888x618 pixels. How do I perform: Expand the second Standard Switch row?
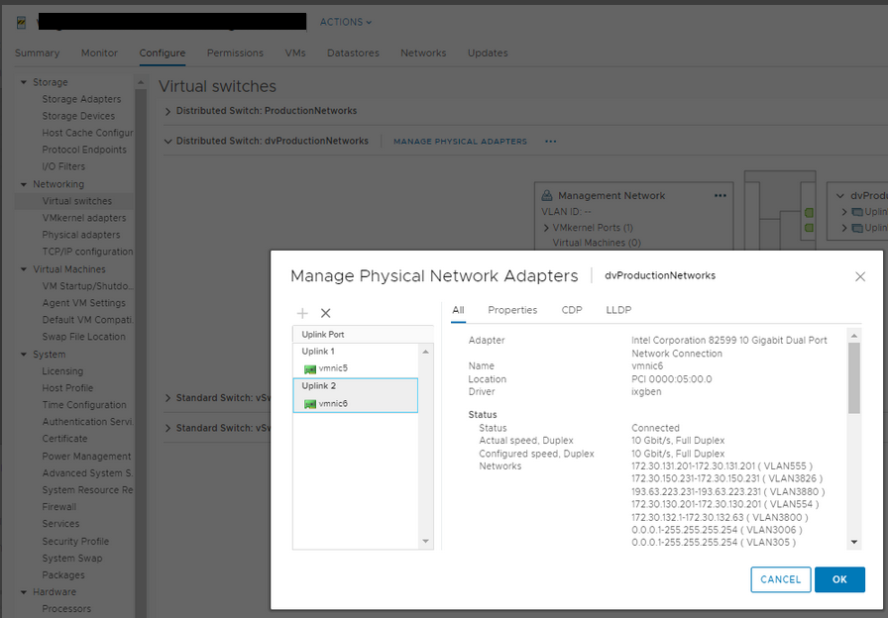click(167, 429)
